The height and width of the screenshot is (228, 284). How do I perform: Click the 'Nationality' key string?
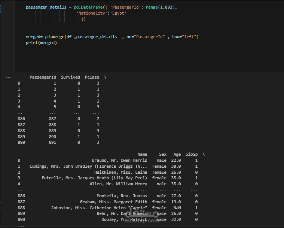coord(92,13)
